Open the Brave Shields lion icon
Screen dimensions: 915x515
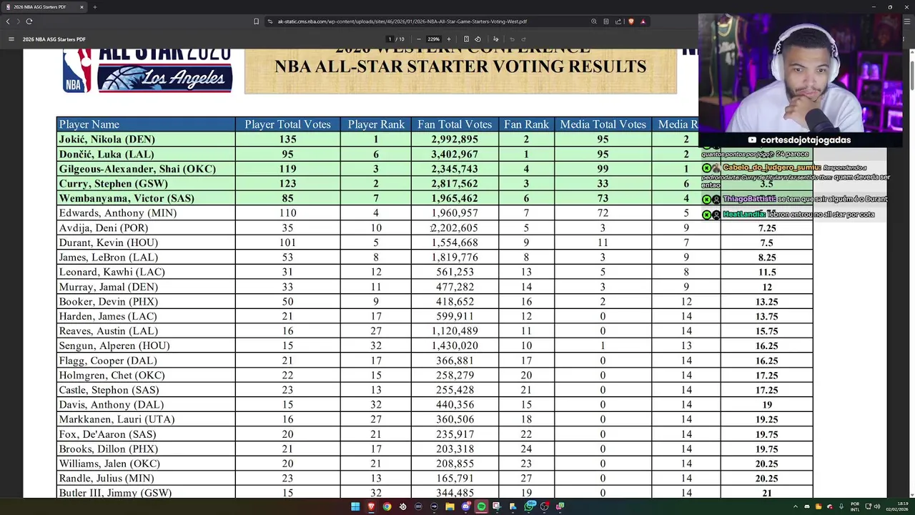point(630,21)
